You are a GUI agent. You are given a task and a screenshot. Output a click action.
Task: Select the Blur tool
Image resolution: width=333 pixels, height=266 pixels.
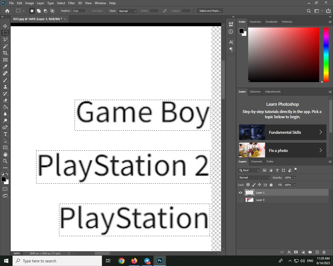coord(5,114)
